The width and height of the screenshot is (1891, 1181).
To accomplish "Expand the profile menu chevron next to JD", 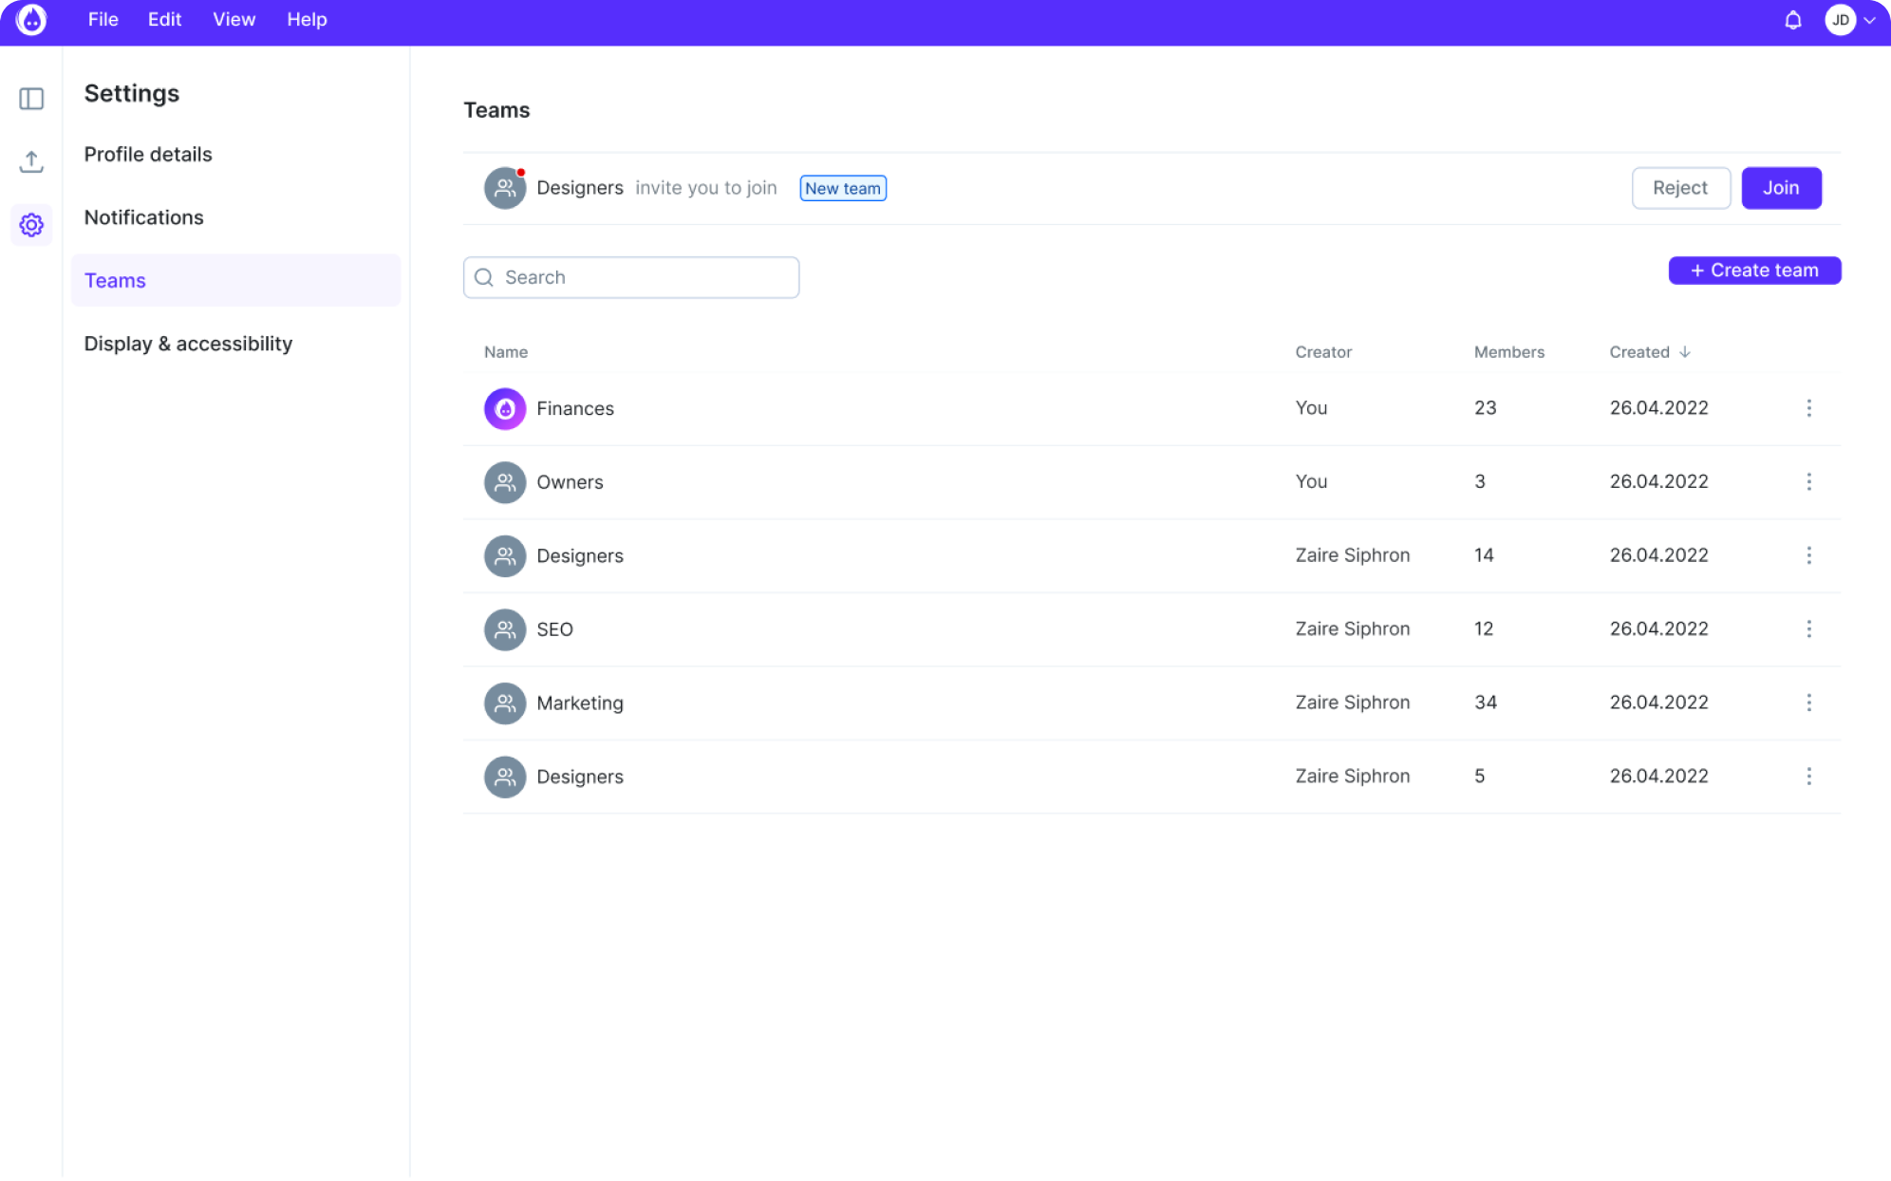I will [1868, 19].
